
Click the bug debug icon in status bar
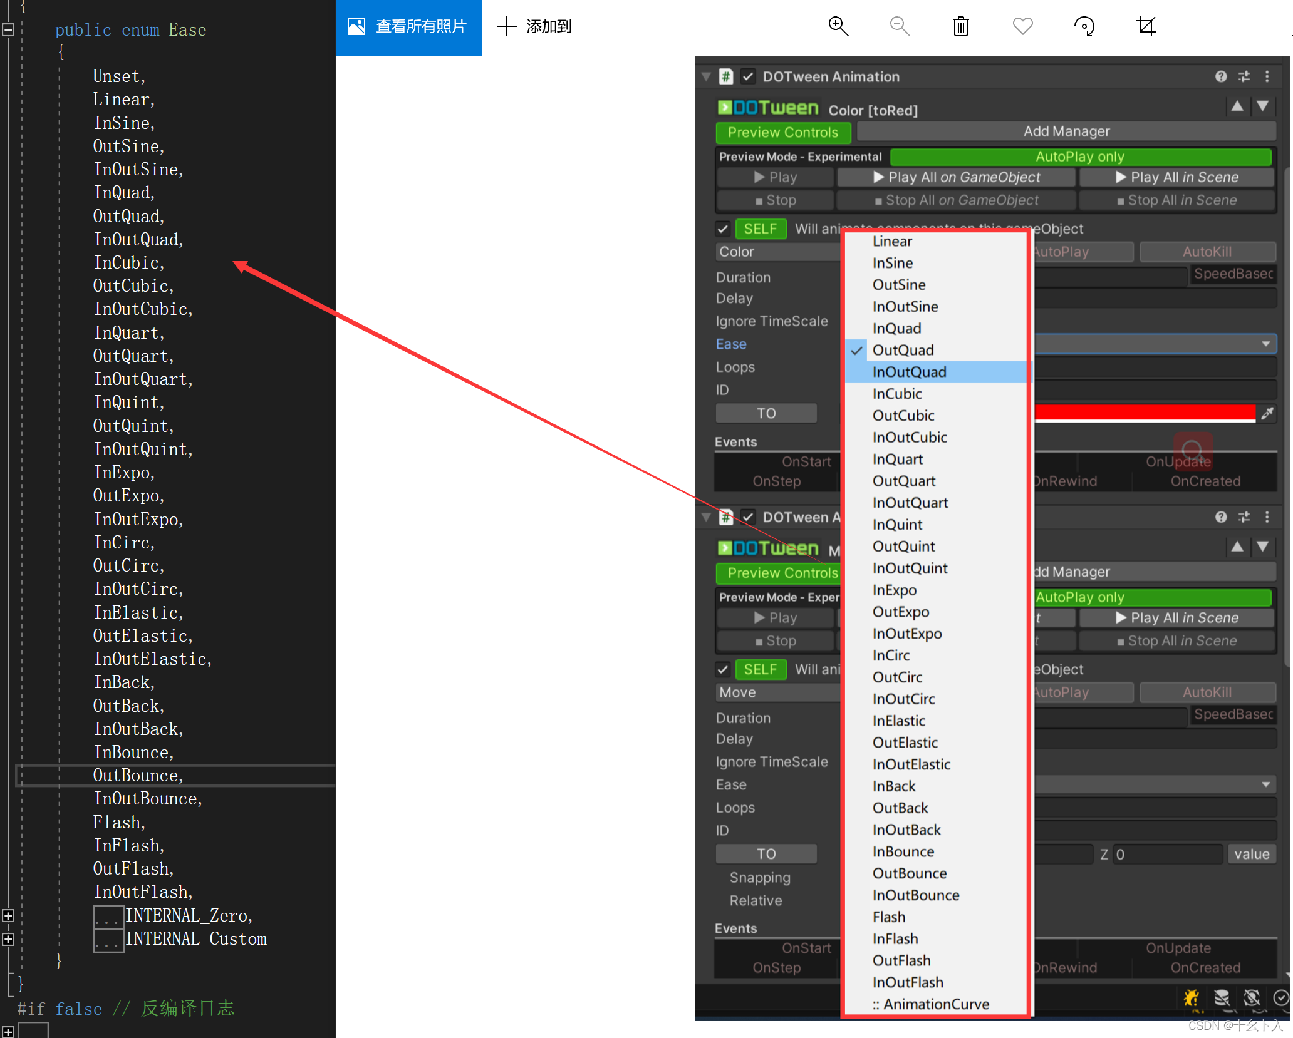point(1192,998)
